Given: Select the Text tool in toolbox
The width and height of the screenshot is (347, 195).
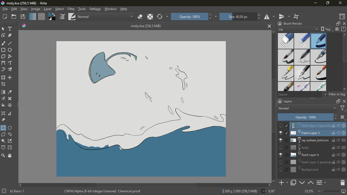Looking at the screenshot, I should [10, 29].
